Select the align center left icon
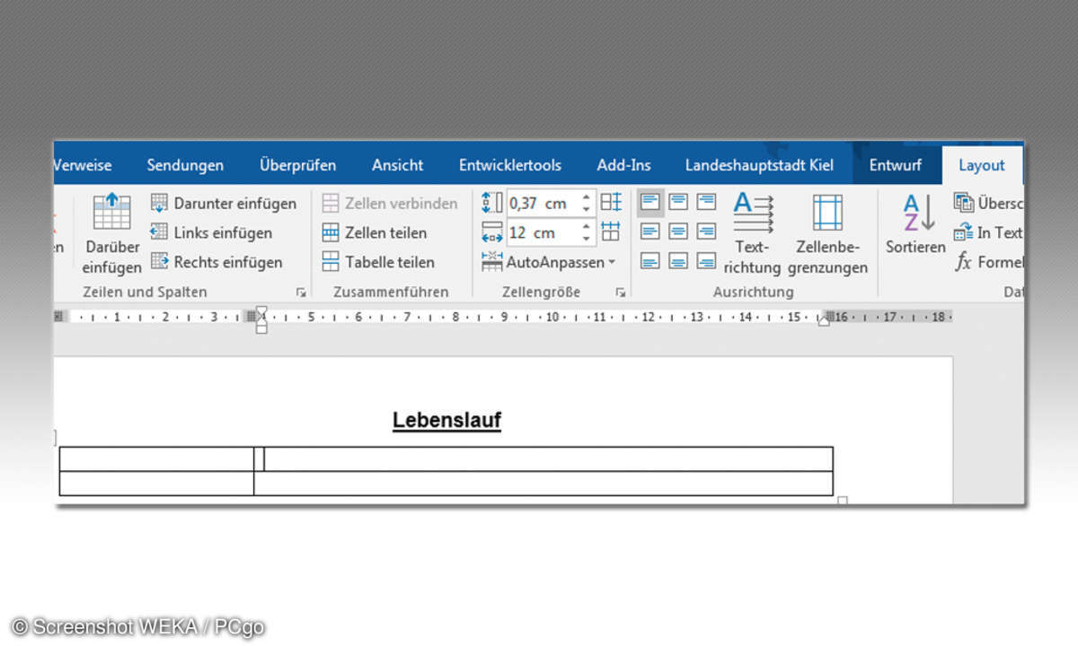The height and width of the screenshot is (646, 1078). coord(650,231)
